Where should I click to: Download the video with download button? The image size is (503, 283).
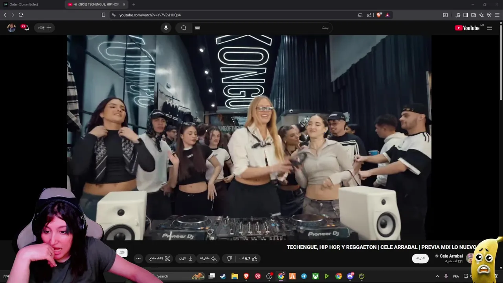click(x=185, y=259)
